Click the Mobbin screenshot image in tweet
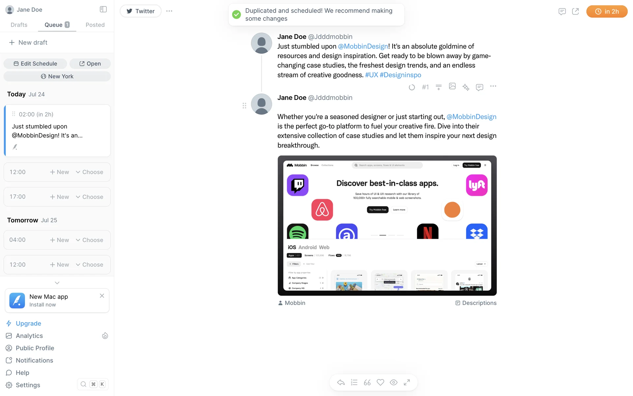 387,226
